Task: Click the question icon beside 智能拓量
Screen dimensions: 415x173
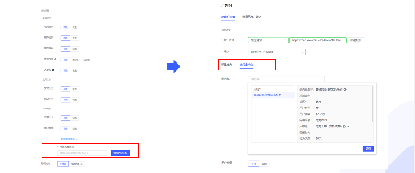Action: click(x=82, y=164)
